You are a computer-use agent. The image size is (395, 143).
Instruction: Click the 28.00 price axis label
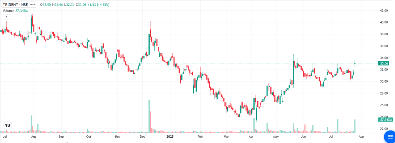tap(384, 93)
